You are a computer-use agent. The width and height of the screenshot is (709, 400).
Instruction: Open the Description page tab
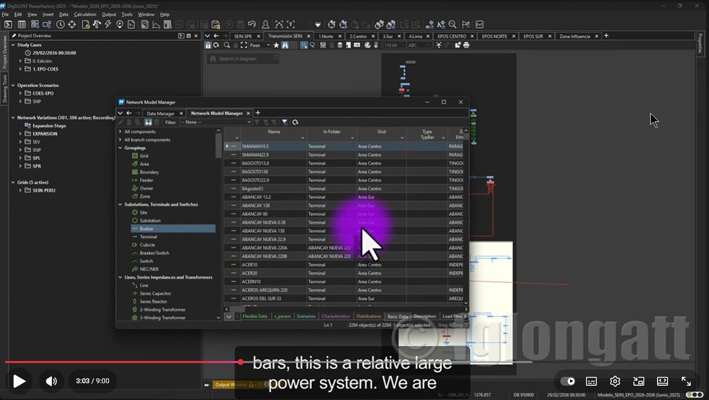click(x=425, y=316)
